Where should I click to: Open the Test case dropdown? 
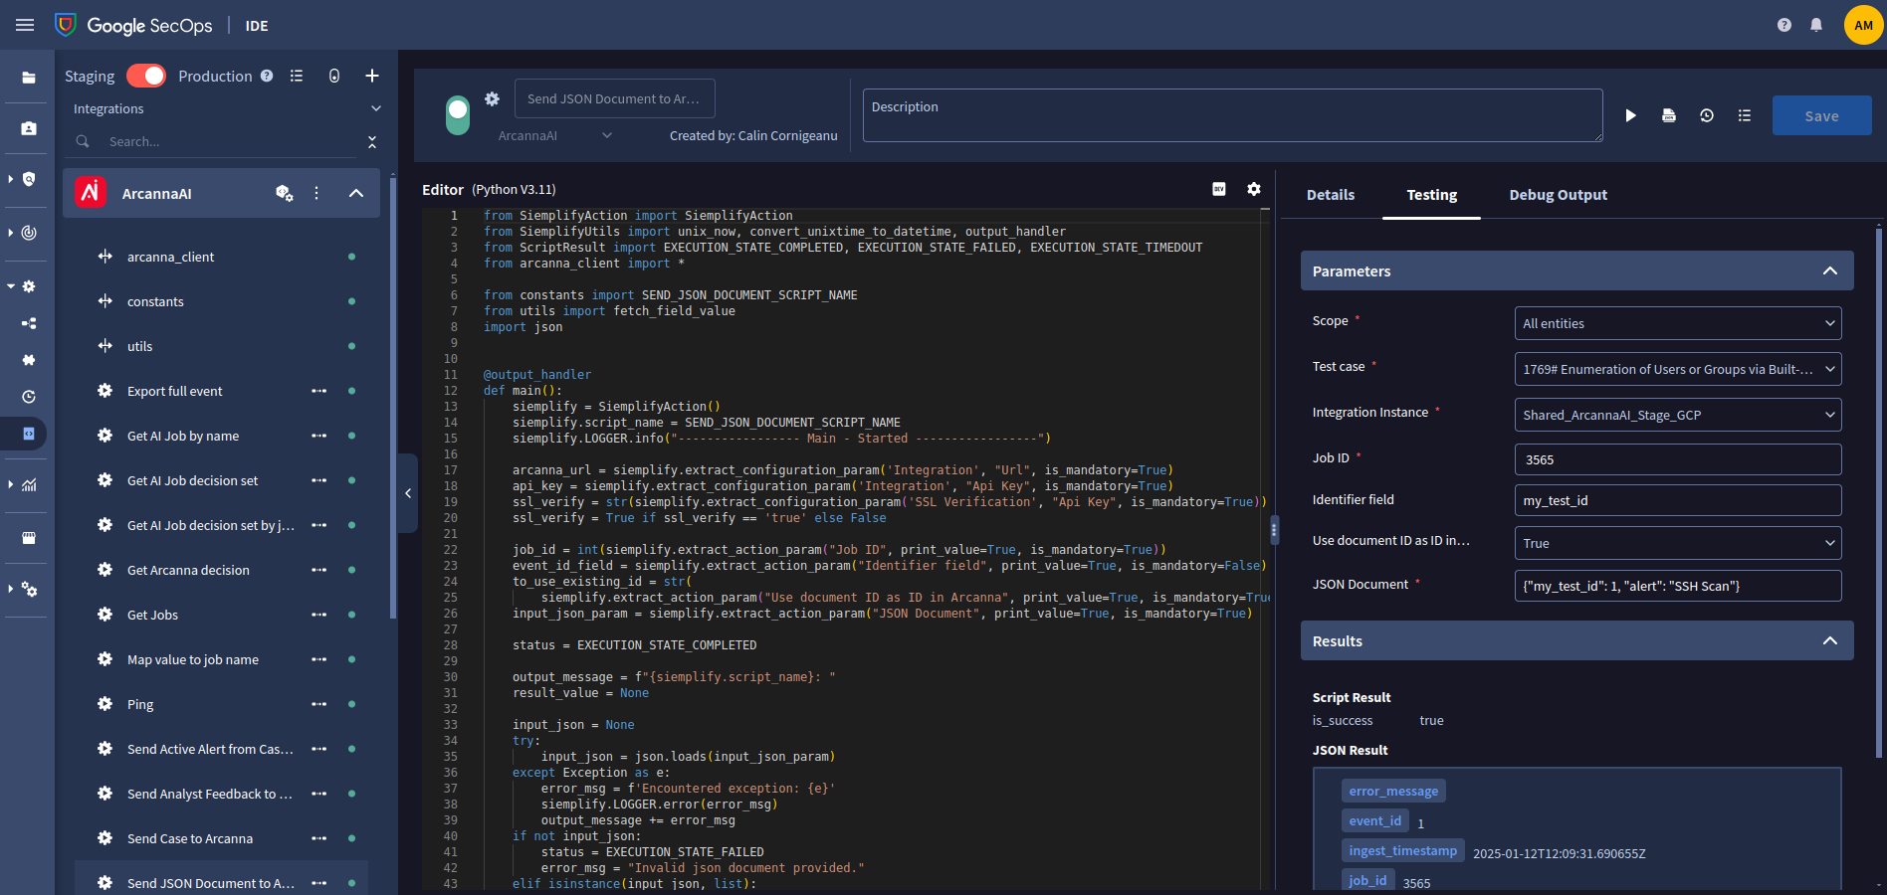[x=1678, y=369]
